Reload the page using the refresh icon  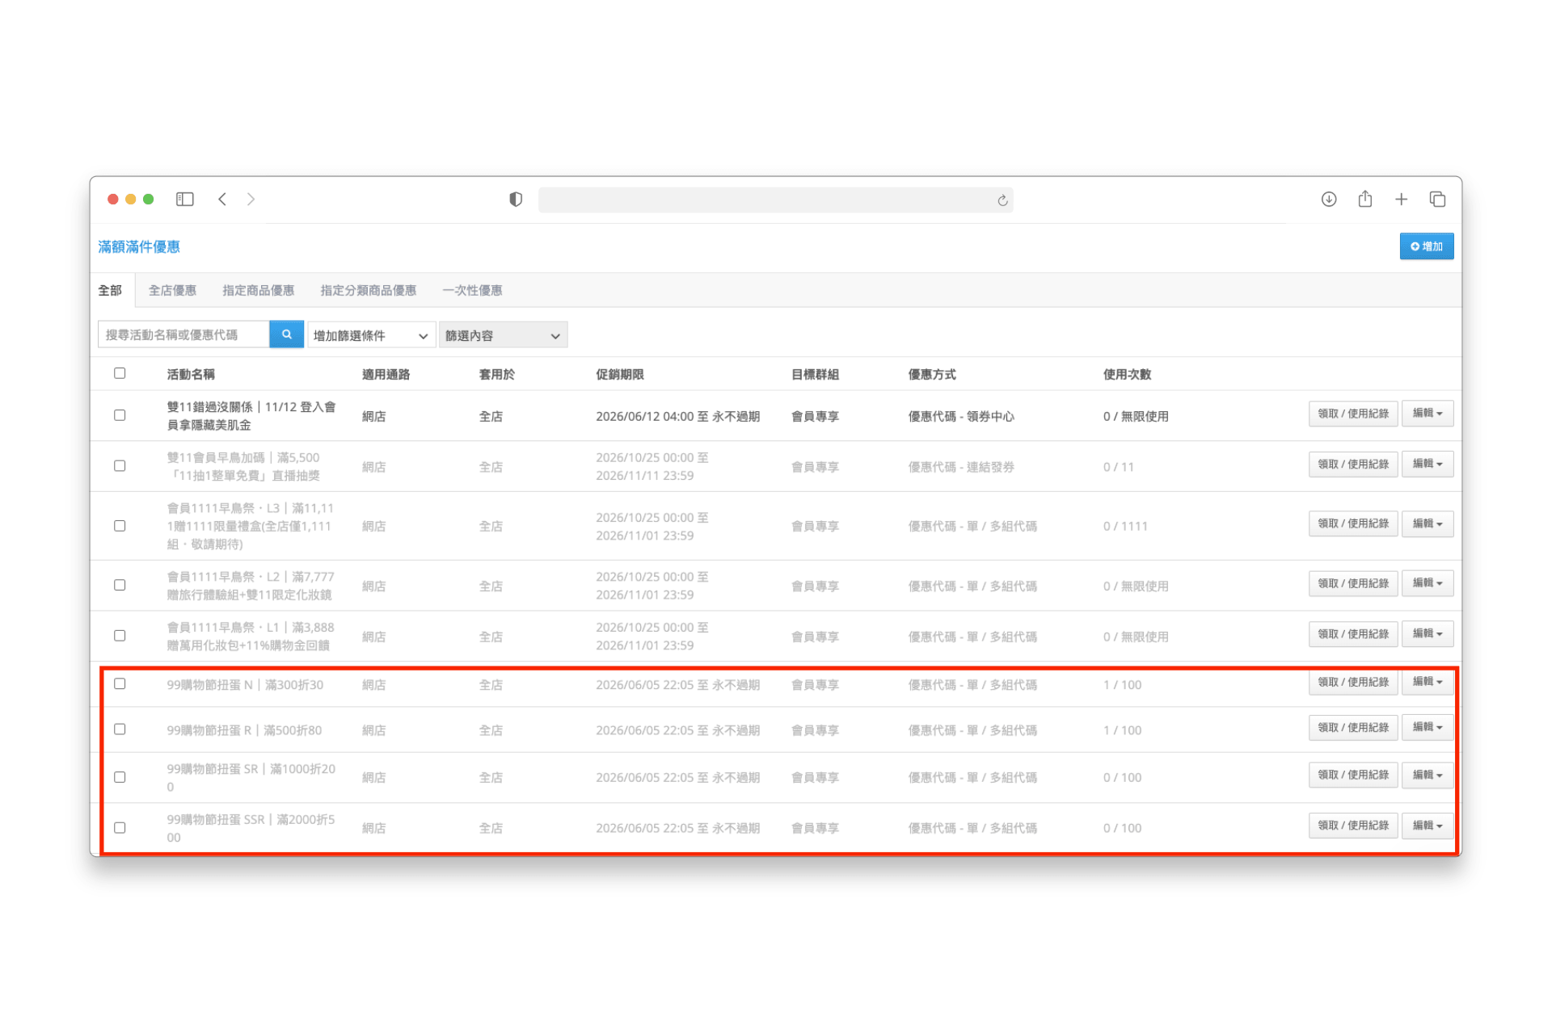coord(1002,200)
